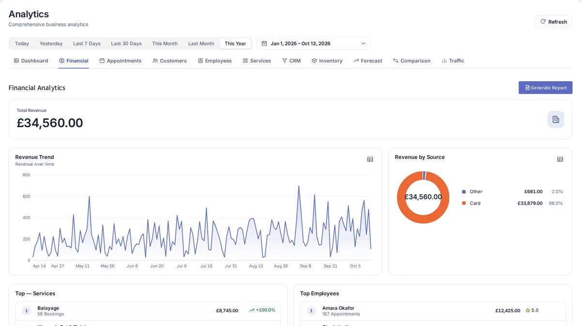
Task: Click the 58 Bookings text under Balayage
Action: [50, 314]
